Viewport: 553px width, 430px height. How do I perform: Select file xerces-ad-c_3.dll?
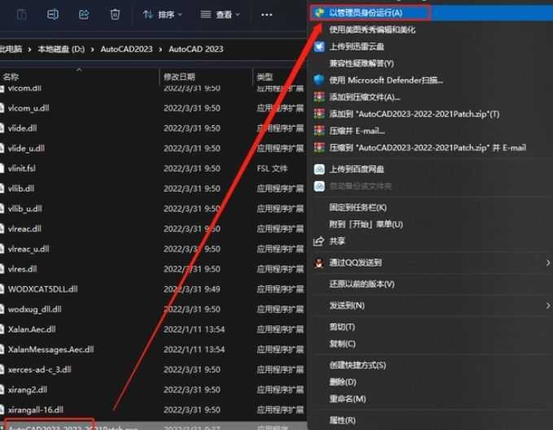(40, 369)
